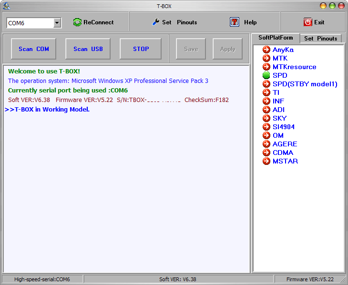Click the red arrow icon beside MTKresource
This screenshot has width=348, height=285.
pyautogui.click(x=266, y=67)
